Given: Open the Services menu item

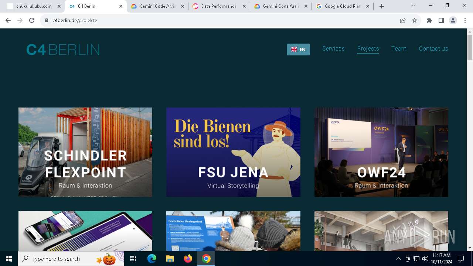Looking at the screenshot, I should (x=333, y=49).
